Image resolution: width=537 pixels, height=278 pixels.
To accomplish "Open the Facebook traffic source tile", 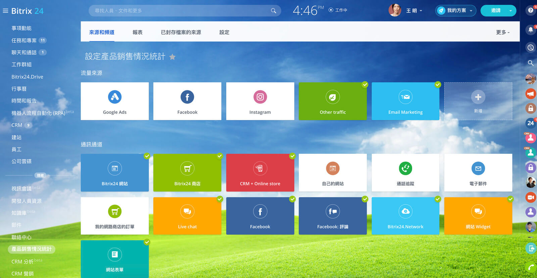I will [187, 101].
